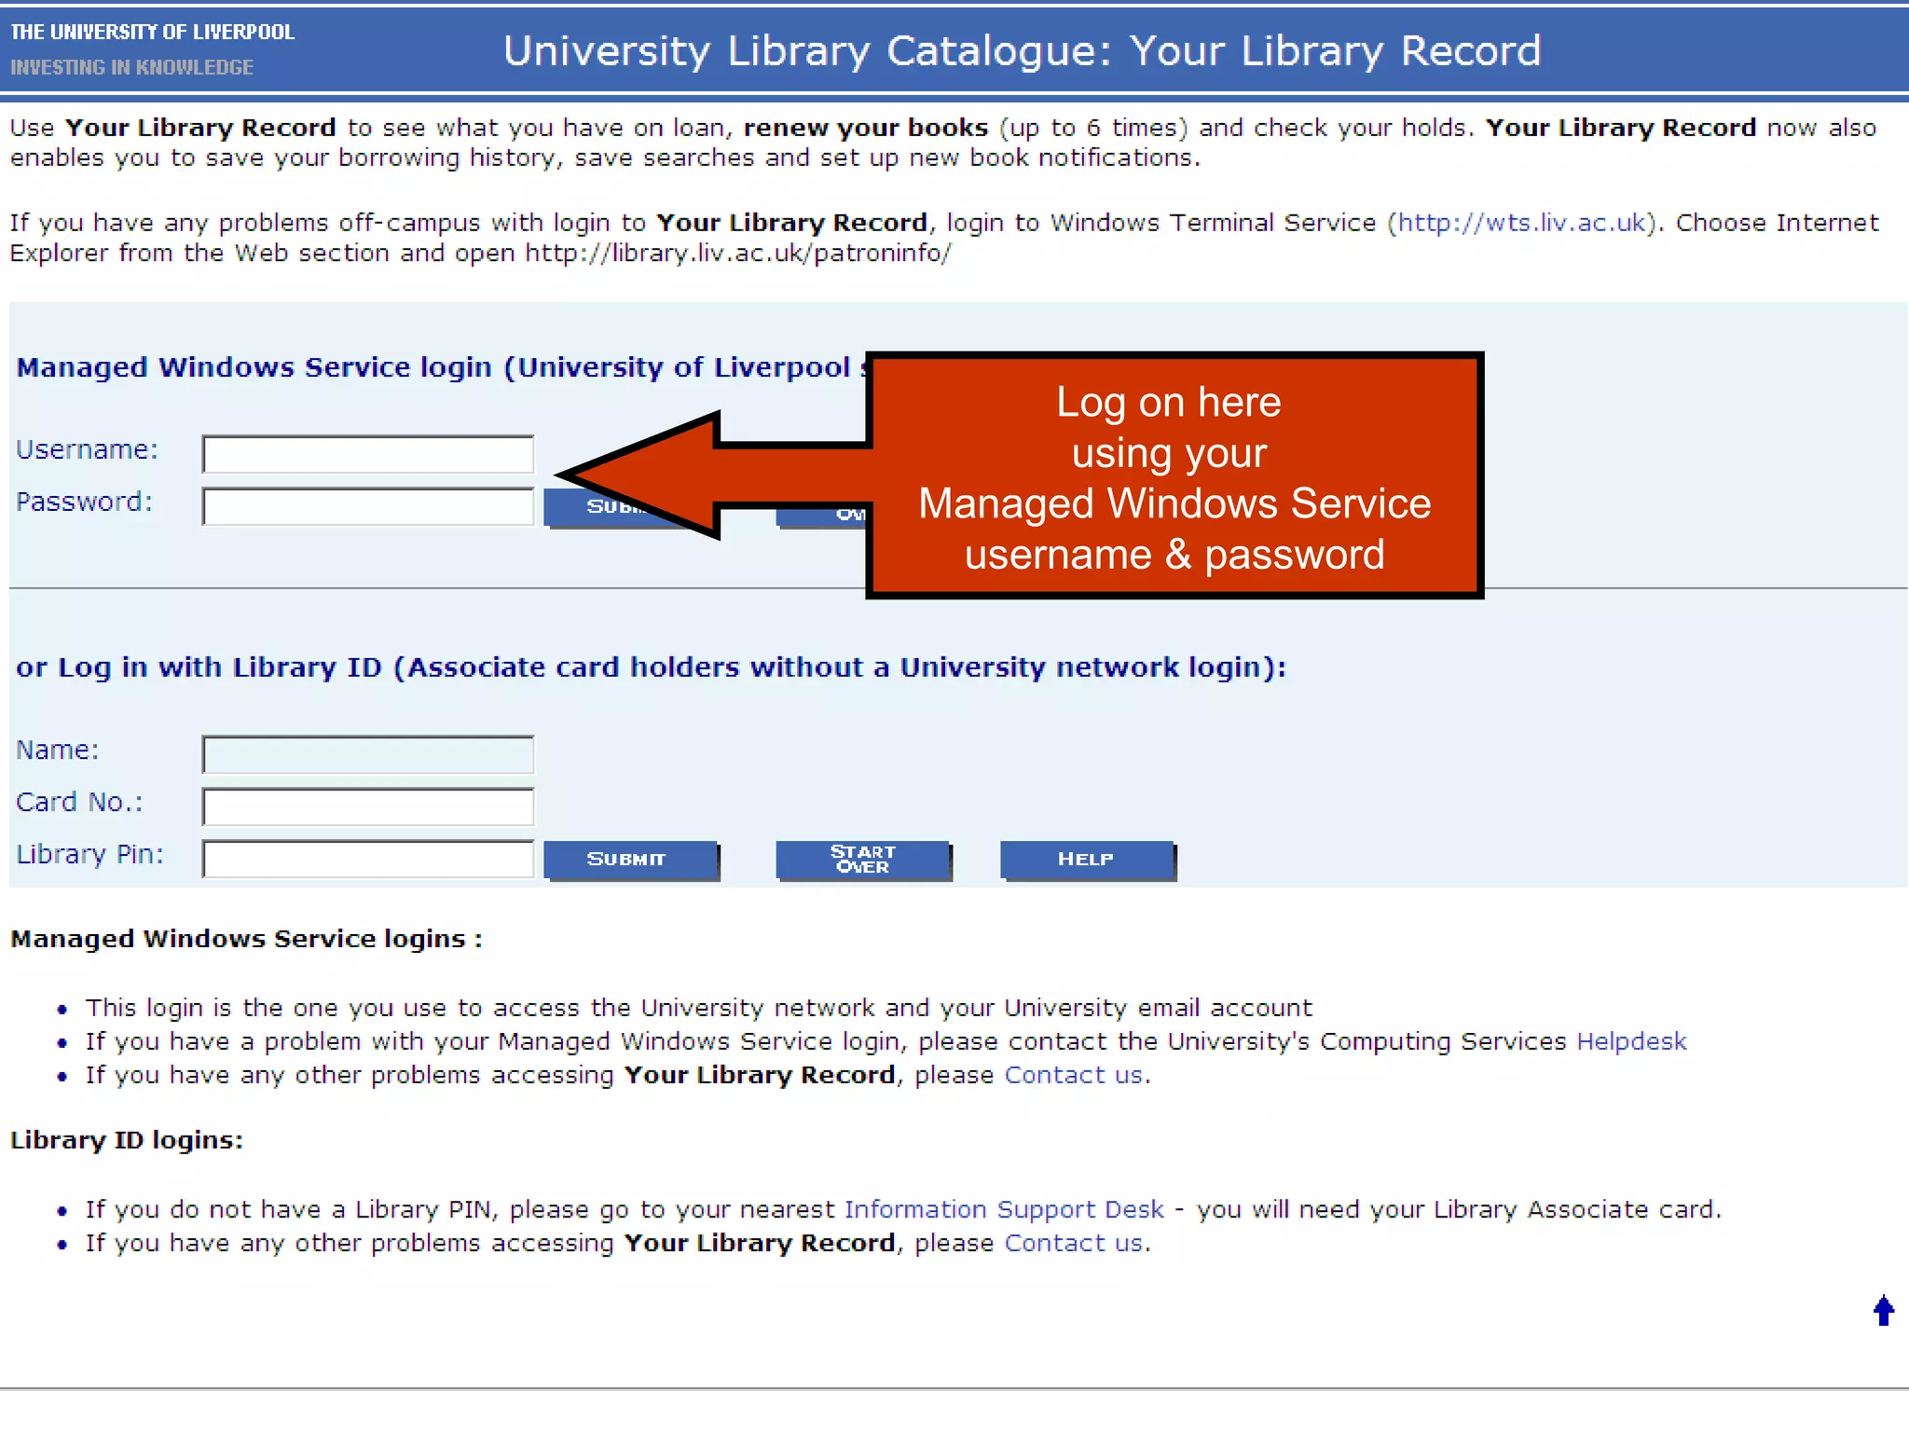The image size is (1909, 1432).
Task: Open the Information Support Desk link
Action: [x=1004, y=1209]
